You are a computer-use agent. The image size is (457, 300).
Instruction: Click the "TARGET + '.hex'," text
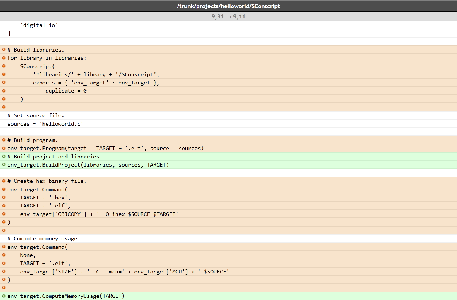(45, 198)
